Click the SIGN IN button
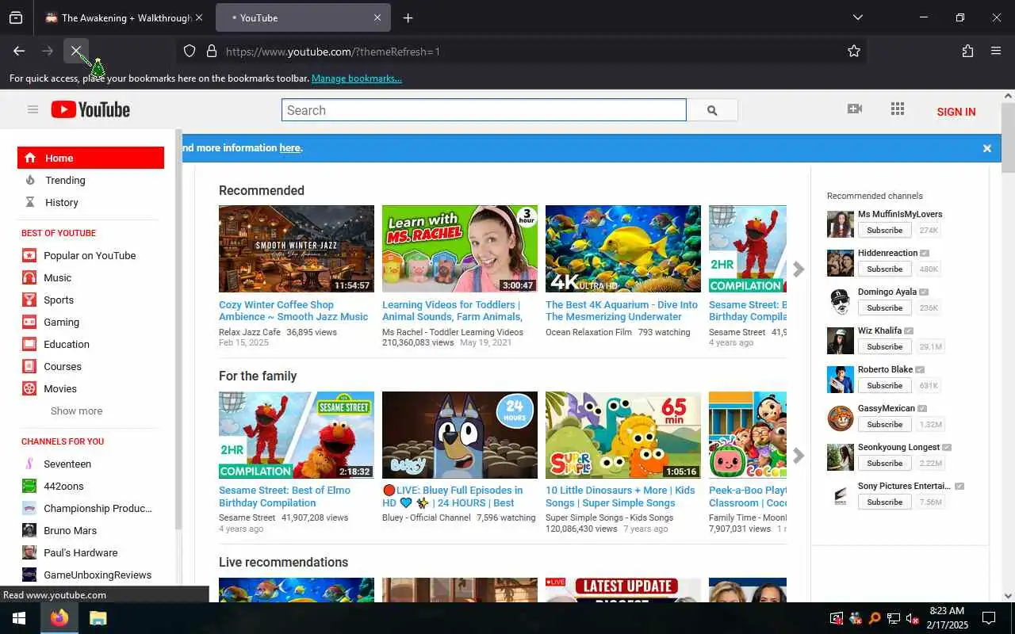Image resolution: width=1015 pixels, height=634 pixels. click(956, 111)
